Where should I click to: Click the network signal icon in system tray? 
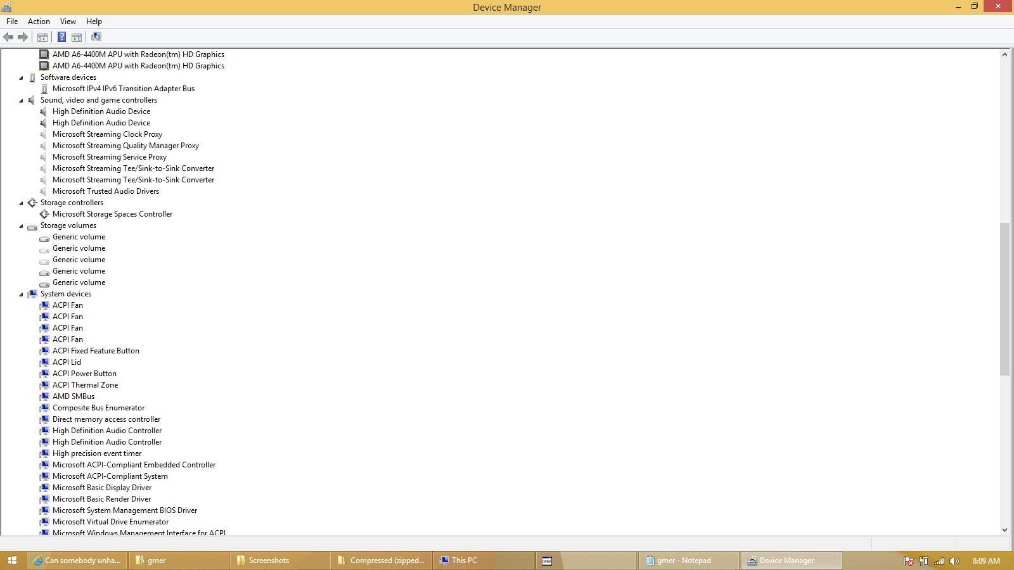click(x=939, y=561)
